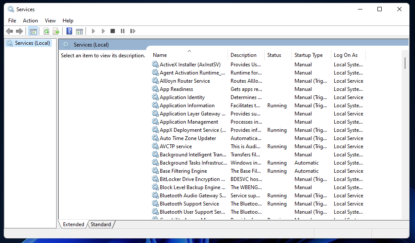Screen dimensions: 415x243
Task: Select Application Layer Gateway service row
Action: (x=258, y=114)
